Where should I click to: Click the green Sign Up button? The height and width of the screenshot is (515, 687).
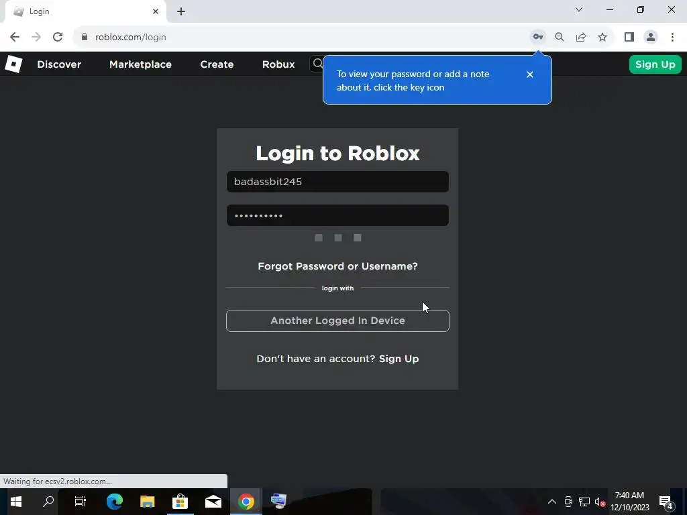tap(655, 64)
